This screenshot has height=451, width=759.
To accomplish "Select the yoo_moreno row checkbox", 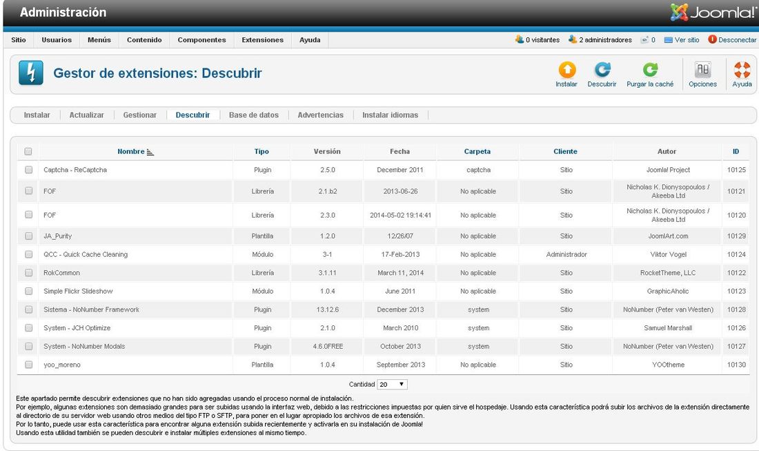I will click(x=28, y=365).
